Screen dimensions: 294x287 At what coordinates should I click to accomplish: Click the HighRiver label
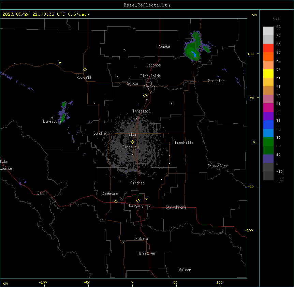click(x=147, y=253)
